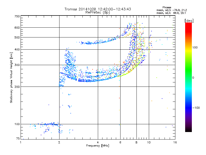Click the x-axis label '6'

(120, 142)
